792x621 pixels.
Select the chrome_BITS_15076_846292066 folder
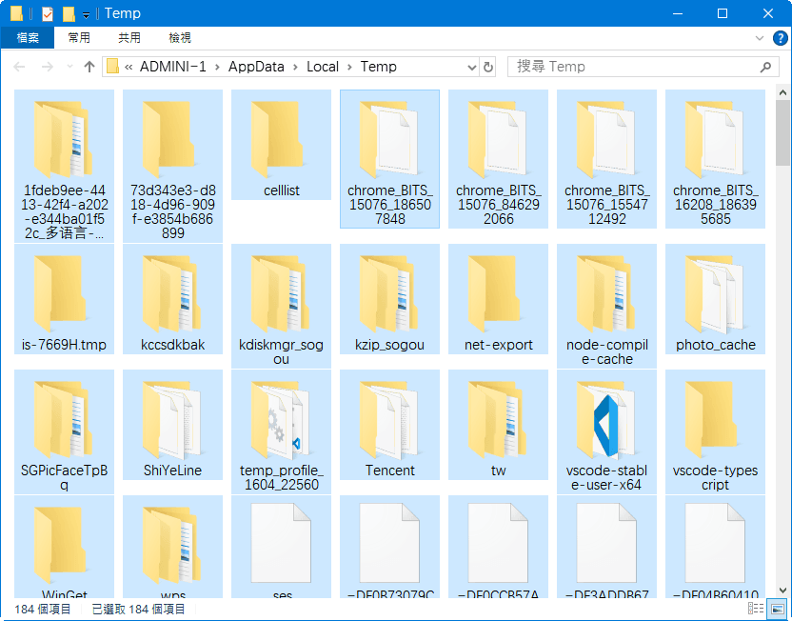tap(498, 159)
